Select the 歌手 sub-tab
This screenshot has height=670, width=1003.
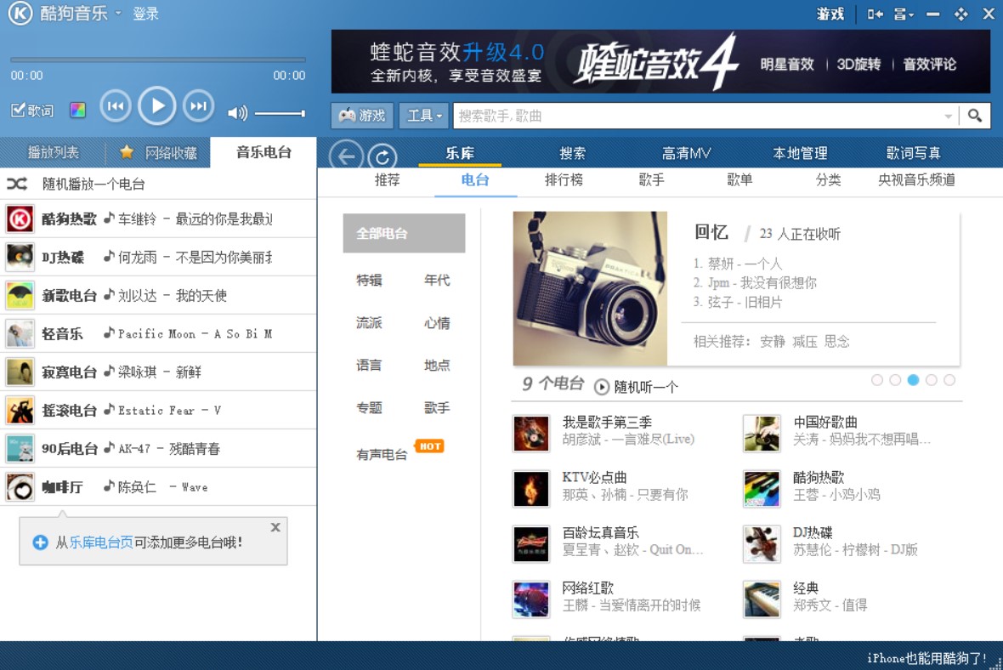coord(651,179)
